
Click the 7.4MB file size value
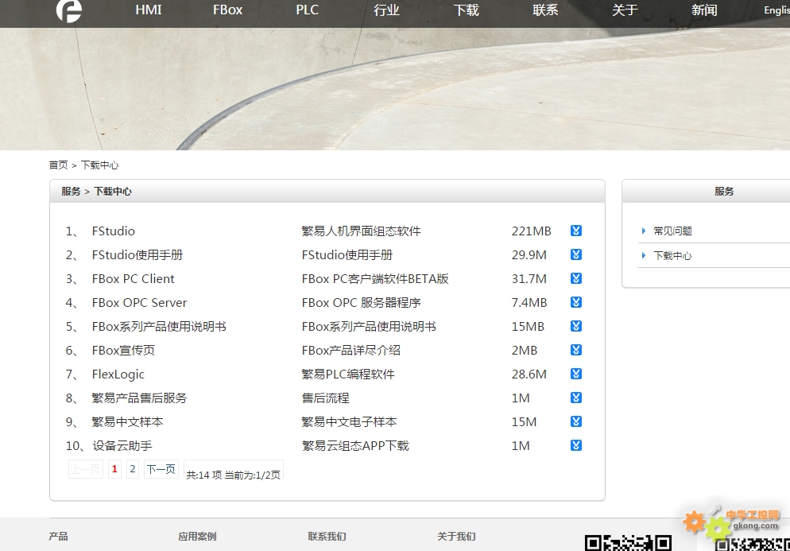[x=529, y=302]
